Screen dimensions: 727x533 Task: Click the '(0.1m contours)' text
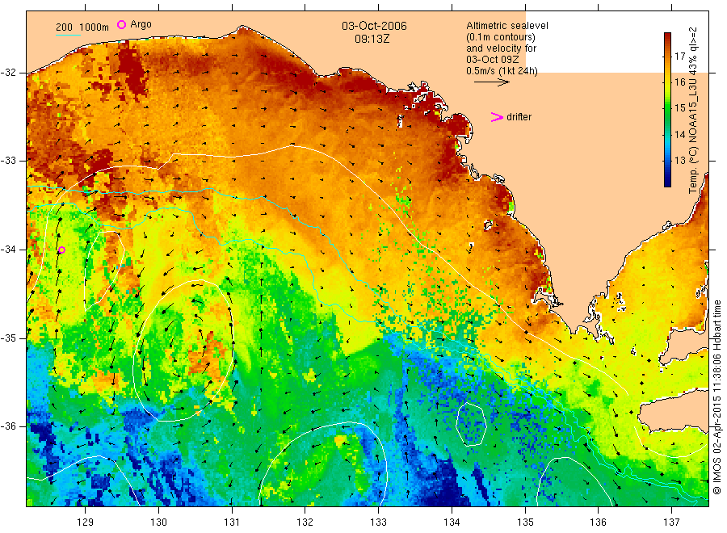click(x=501, y=37)
